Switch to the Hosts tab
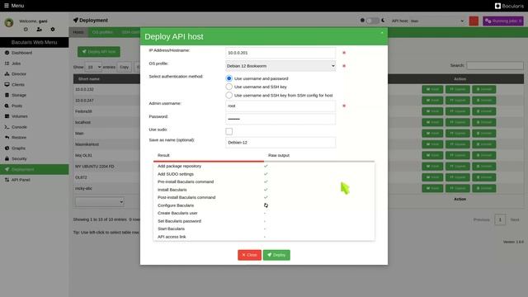This screenshot has width=528, height=297. click(x=78, y=32)
